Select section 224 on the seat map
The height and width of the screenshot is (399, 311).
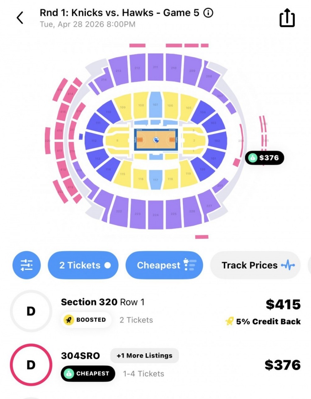point(155,215)
